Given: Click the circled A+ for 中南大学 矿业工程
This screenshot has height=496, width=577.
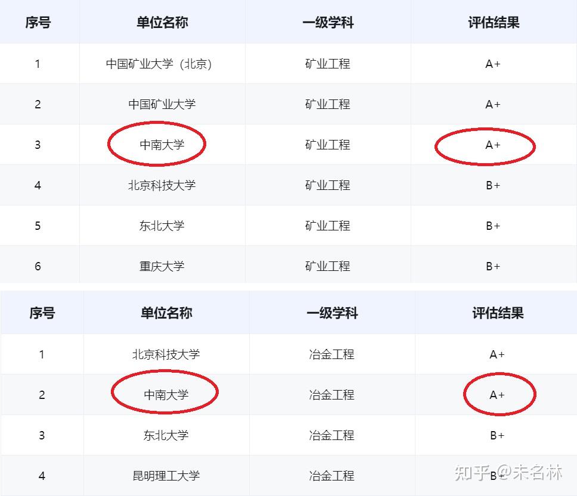Looking at the screenshot, I should 493,145.
